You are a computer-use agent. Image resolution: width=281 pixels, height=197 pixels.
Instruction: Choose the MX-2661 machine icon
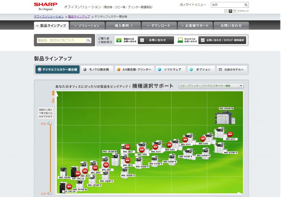(x=93, y=166)
